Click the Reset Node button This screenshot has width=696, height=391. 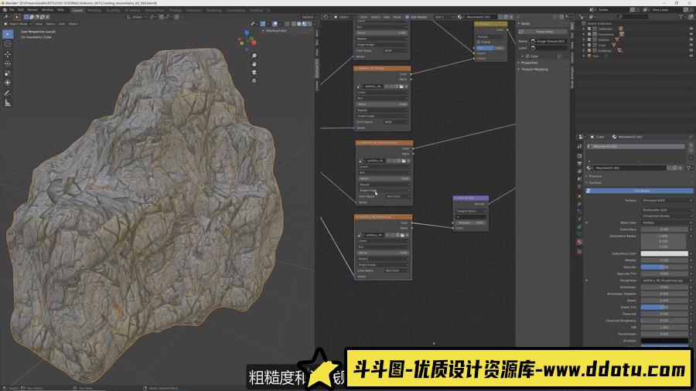pyautogui.click(x=543, y=32)
